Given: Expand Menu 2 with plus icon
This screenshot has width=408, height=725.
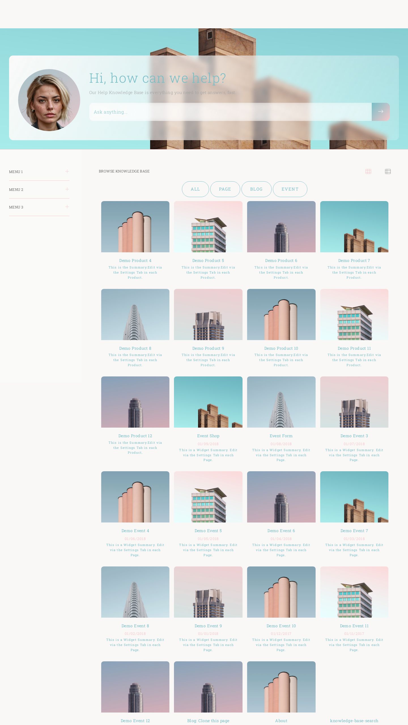Looking at the screenshot, I should coord(67,189).
